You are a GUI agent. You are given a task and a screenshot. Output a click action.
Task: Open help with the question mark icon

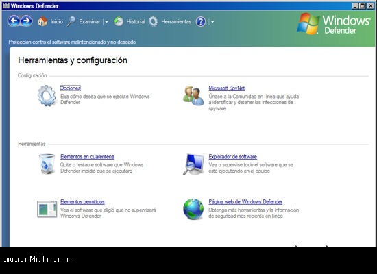201,22
